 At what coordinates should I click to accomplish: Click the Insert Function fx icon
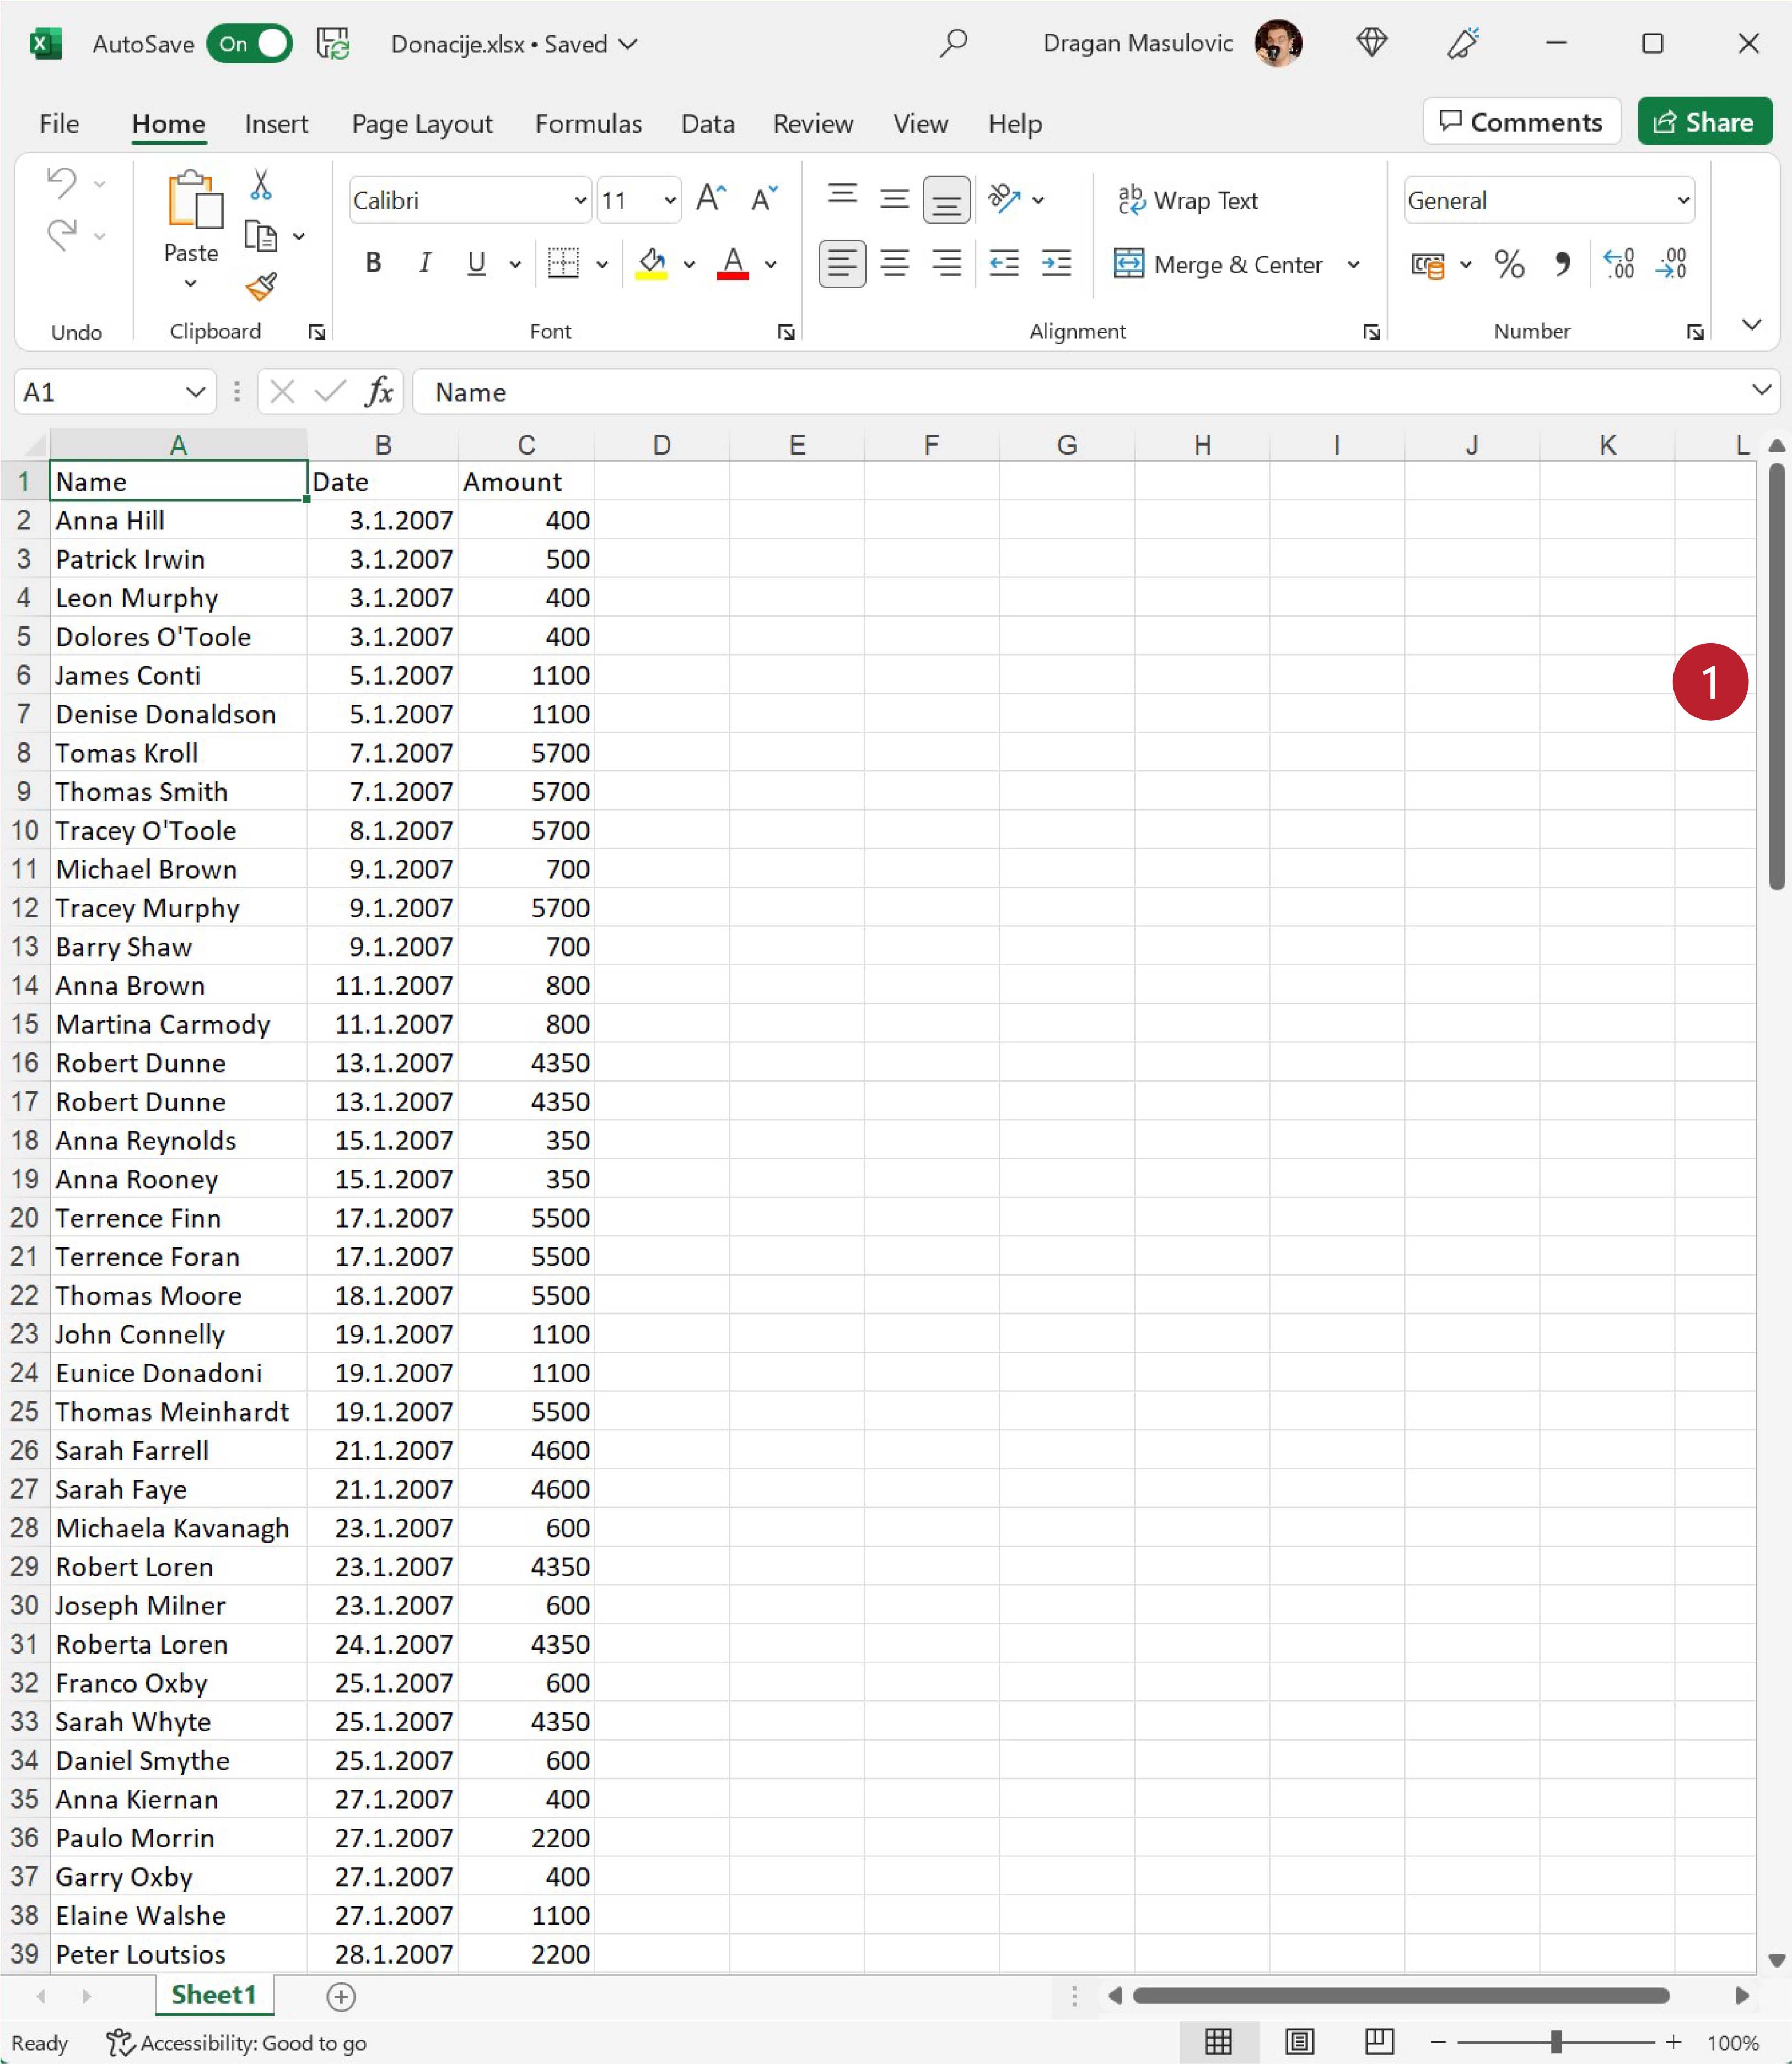[379, 392]
